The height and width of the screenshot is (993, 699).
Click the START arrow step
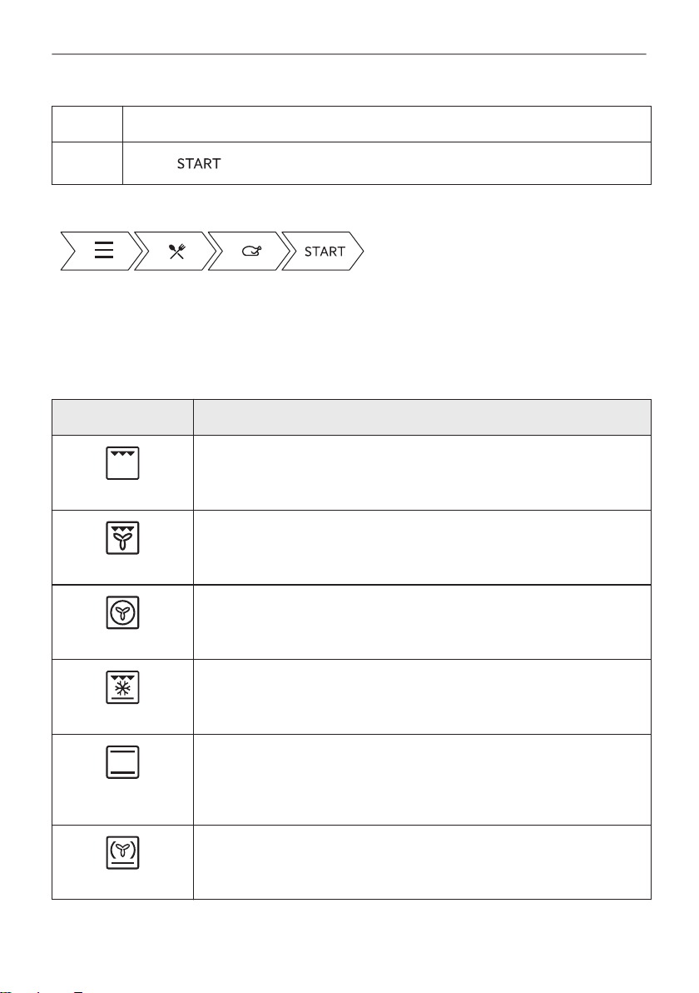click(x=323, y=252)
